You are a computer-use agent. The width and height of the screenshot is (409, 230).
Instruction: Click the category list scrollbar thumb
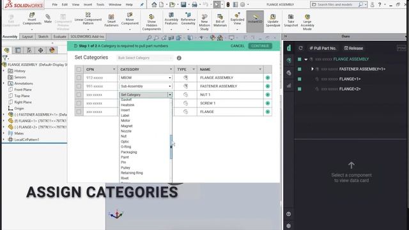[x=171, y=147]
